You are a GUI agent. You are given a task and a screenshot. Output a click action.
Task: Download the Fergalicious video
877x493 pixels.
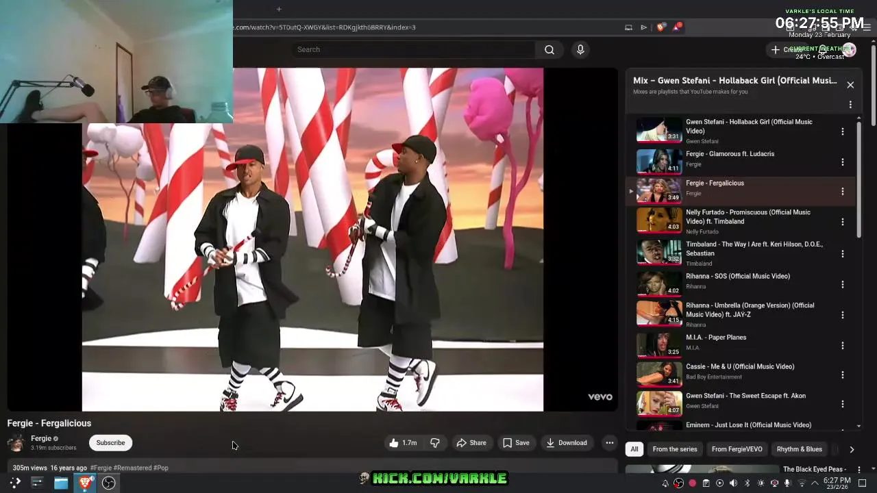tap(567, 443)
